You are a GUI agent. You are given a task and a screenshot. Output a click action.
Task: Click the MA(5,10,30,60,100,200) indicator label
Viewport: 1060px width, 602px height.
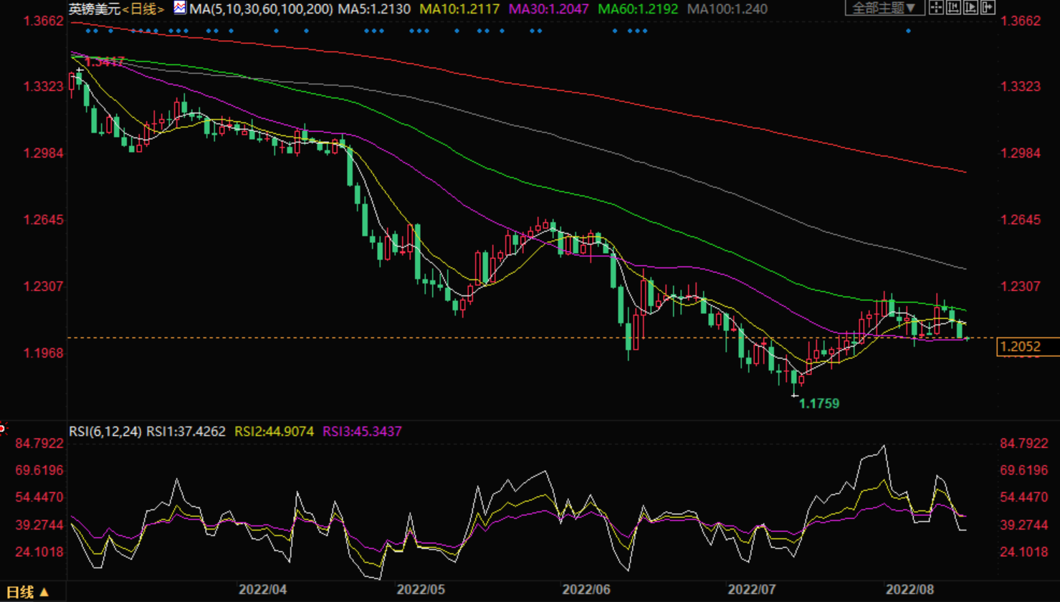tap(261, 9)
